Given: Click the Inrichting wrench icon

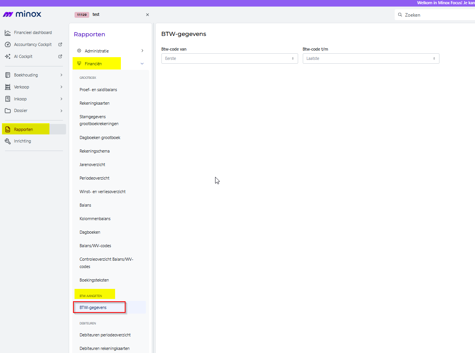Looking at the screenshot, I should (8, 141).
